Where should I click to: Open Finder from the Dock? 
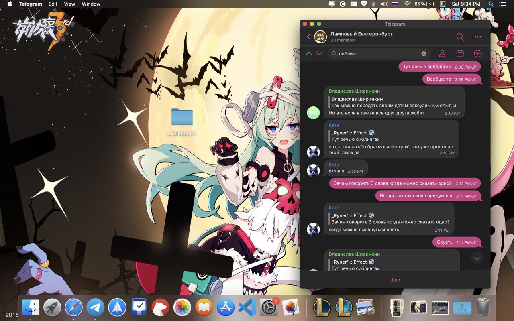[x=31, y=308]
